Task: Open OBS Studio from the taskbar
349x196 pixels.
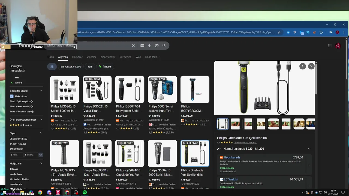Action: [76, 192]
